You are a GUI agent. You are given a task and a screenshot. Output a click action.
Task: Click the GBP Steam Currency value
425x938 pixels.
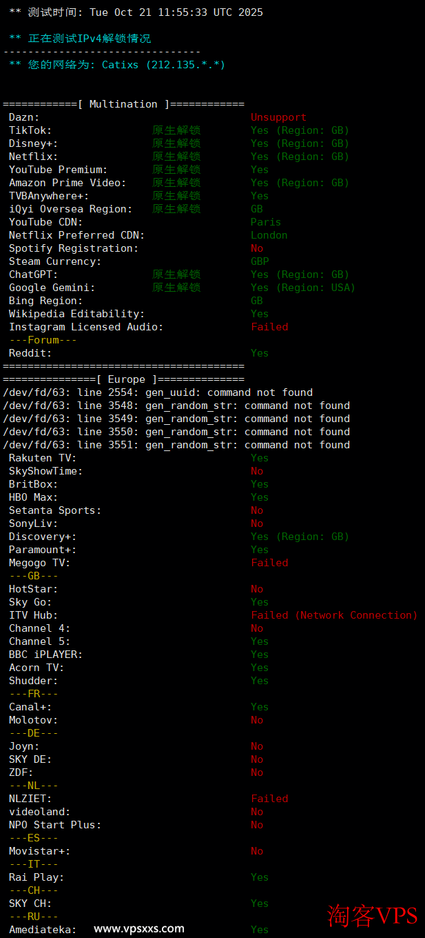(260, 261)
